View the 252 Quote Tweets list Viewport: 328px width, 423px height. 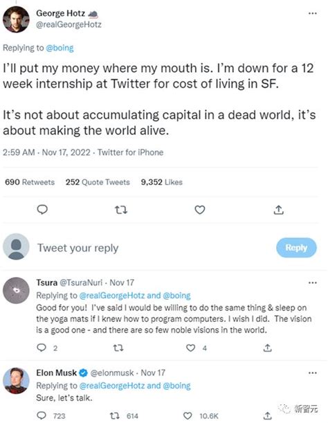(x=98, y=182)
